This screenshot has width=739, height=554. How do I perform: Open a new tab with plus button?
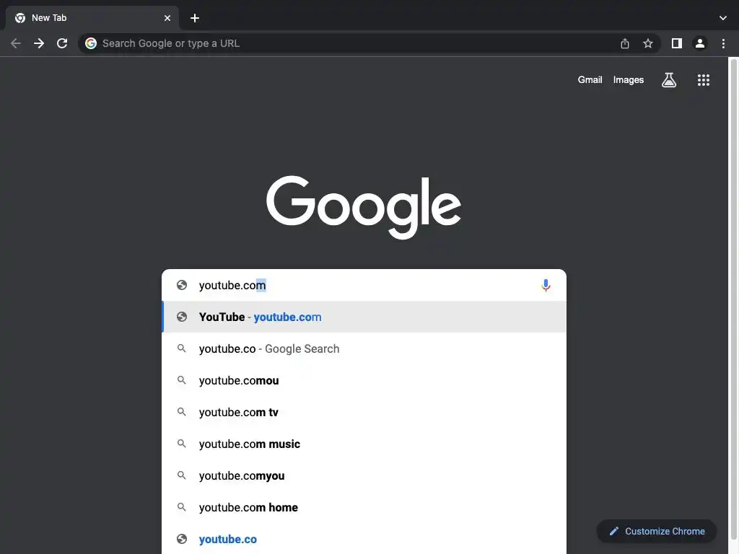pos(195,18)
